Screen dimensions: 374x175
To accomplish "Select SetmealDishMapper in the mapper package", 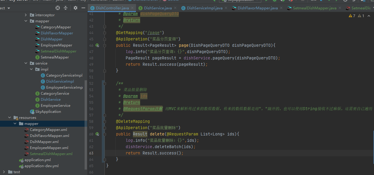I will point(59,51).
